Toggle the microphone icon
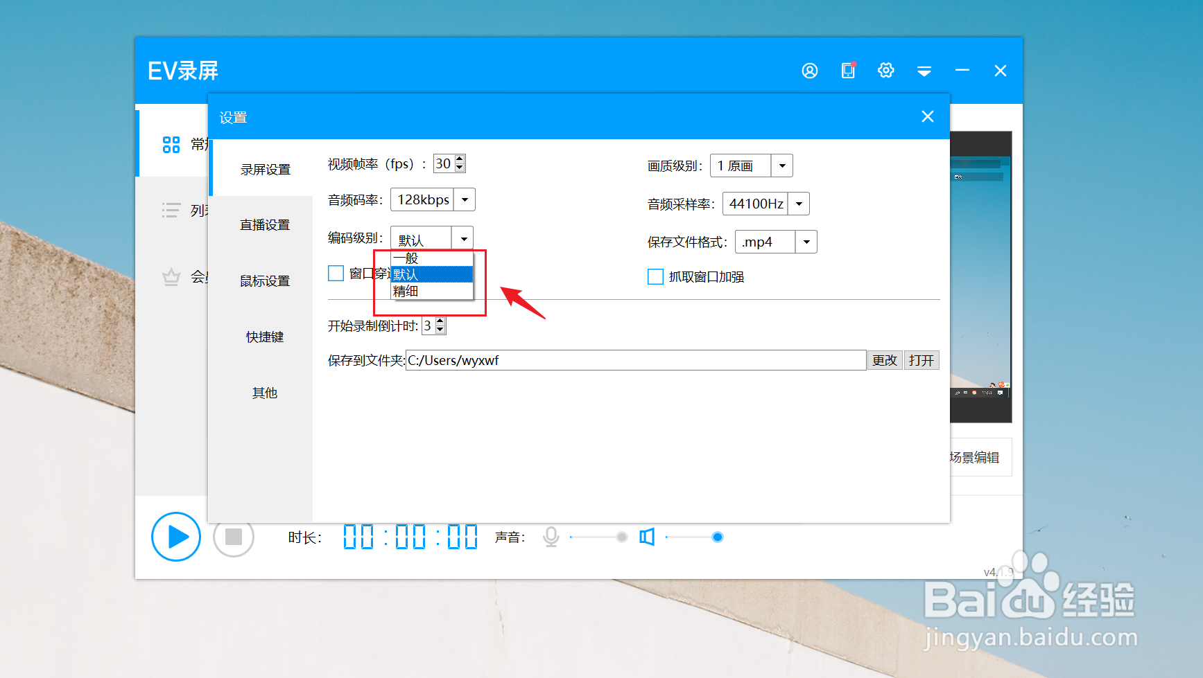The image size is (1203, 678). click(551, 537)
